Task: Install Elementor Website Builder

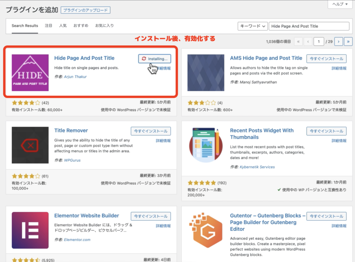Action: pyautogui.click(x=151, y=216)
